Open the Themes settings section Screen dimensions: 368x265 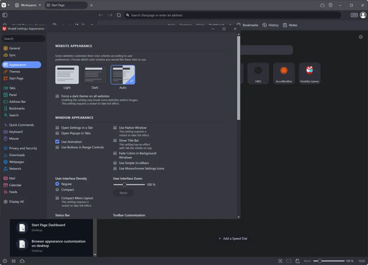(15, 71)
